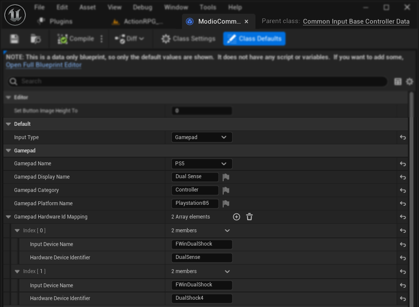This screenshot has width=419, height=307.
Task: Edit Set Button Image Height To value
Action: (x=202, y=111)
